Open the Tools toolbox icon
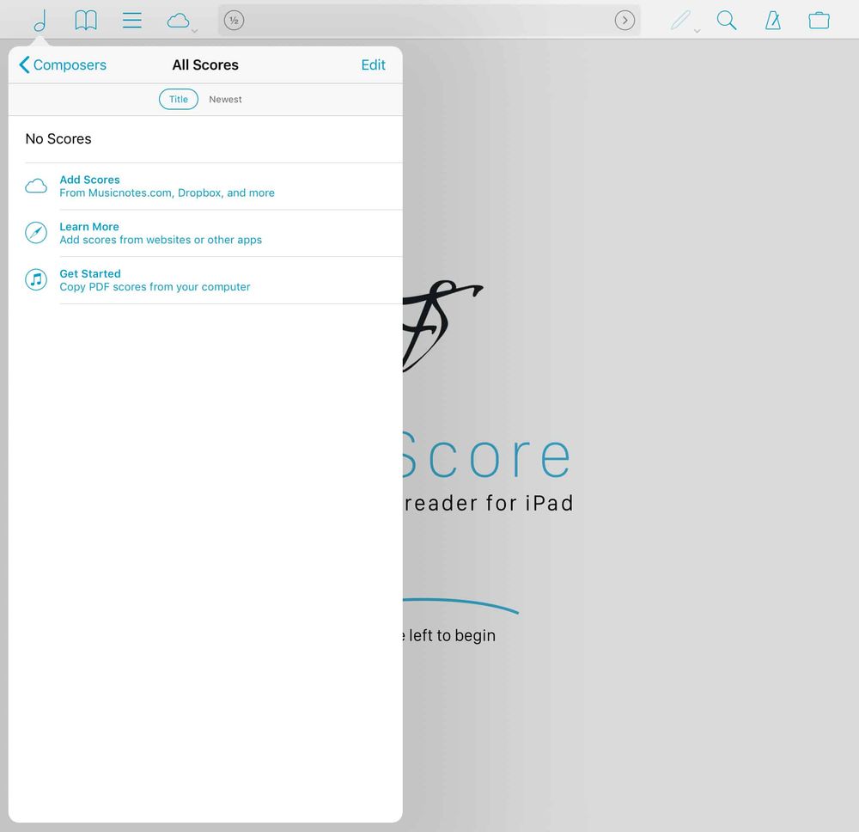Viewport: 859px width, 832px height. coord(819,21)
